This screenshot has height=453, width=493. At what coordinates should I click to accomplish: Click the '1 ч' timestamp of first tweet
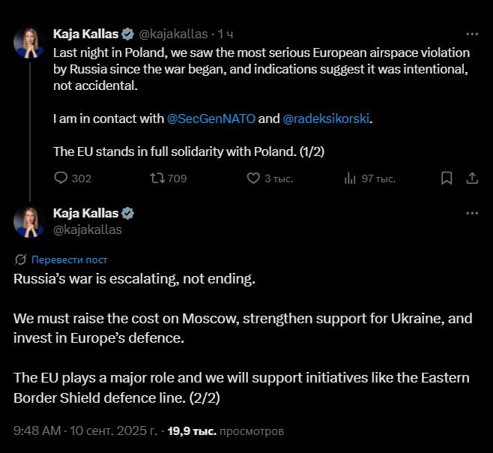pyautogui.click(x=226, y=34)
